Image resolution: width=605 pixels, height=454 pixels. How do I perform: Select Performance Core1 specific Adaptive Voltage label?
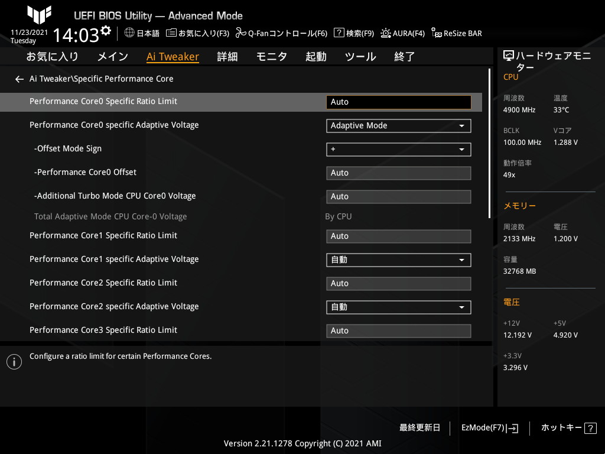[x=114, y=259]
